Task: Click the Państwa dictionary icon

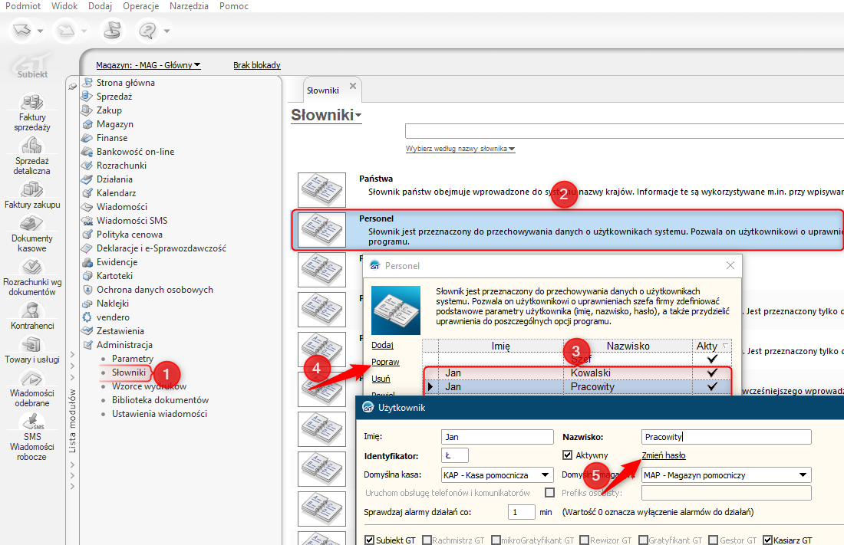Action: point(322,190)
